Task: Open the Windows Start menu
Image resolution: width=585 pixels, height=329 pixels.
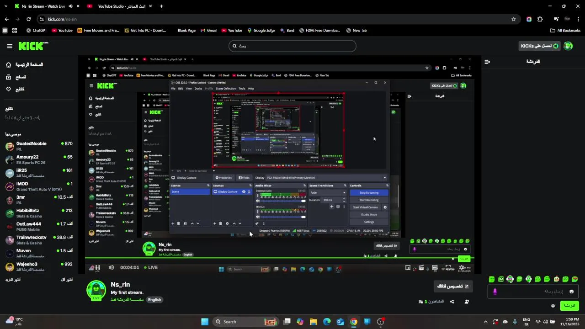Action: tap(205, 322)
